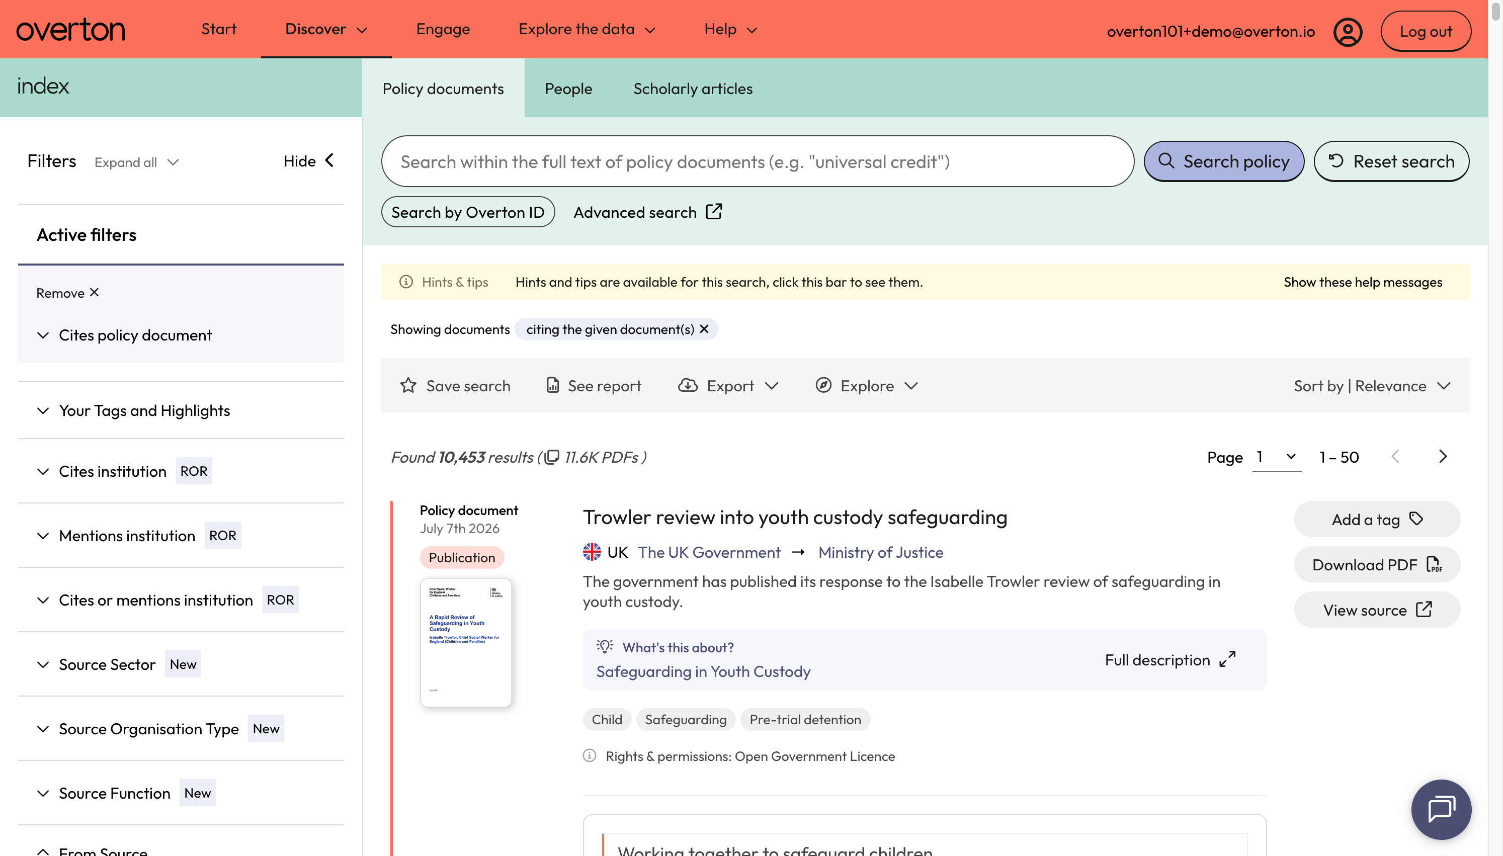
Task: Remove the active Cites policy document filter
Action: (67, 293)
